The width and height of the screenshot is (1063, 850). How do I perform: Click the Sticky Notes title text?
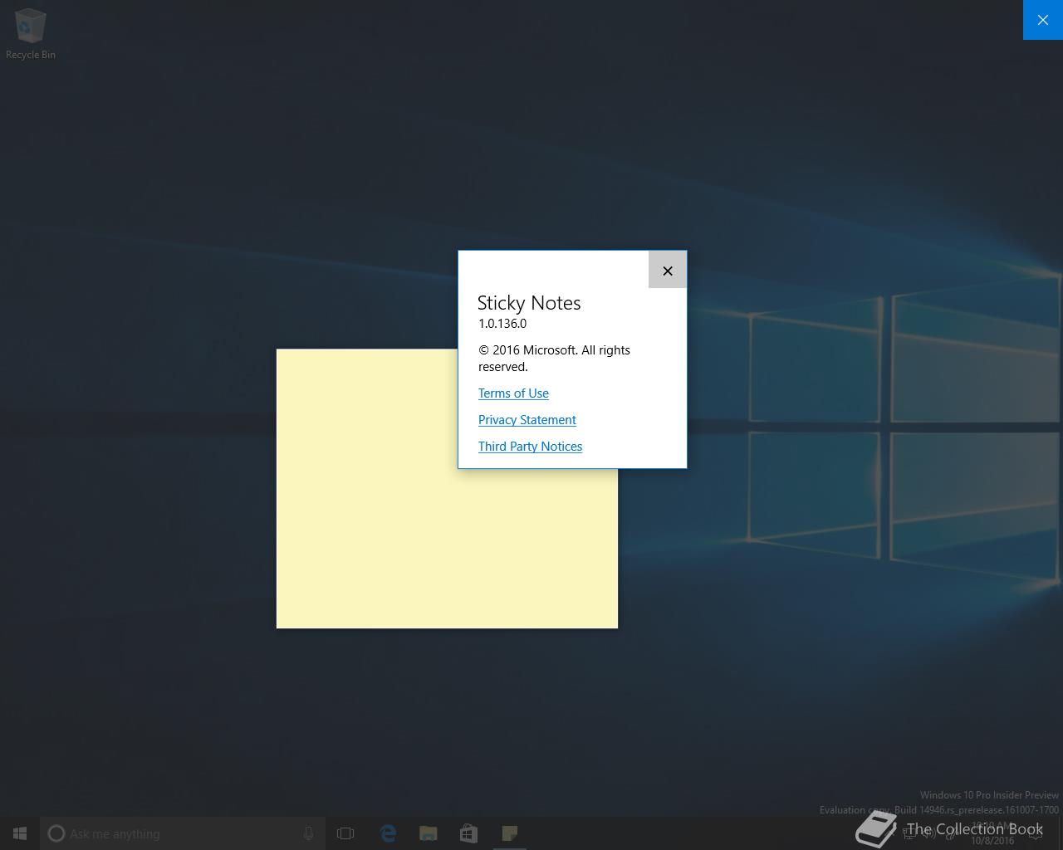[x=529, y=303]
